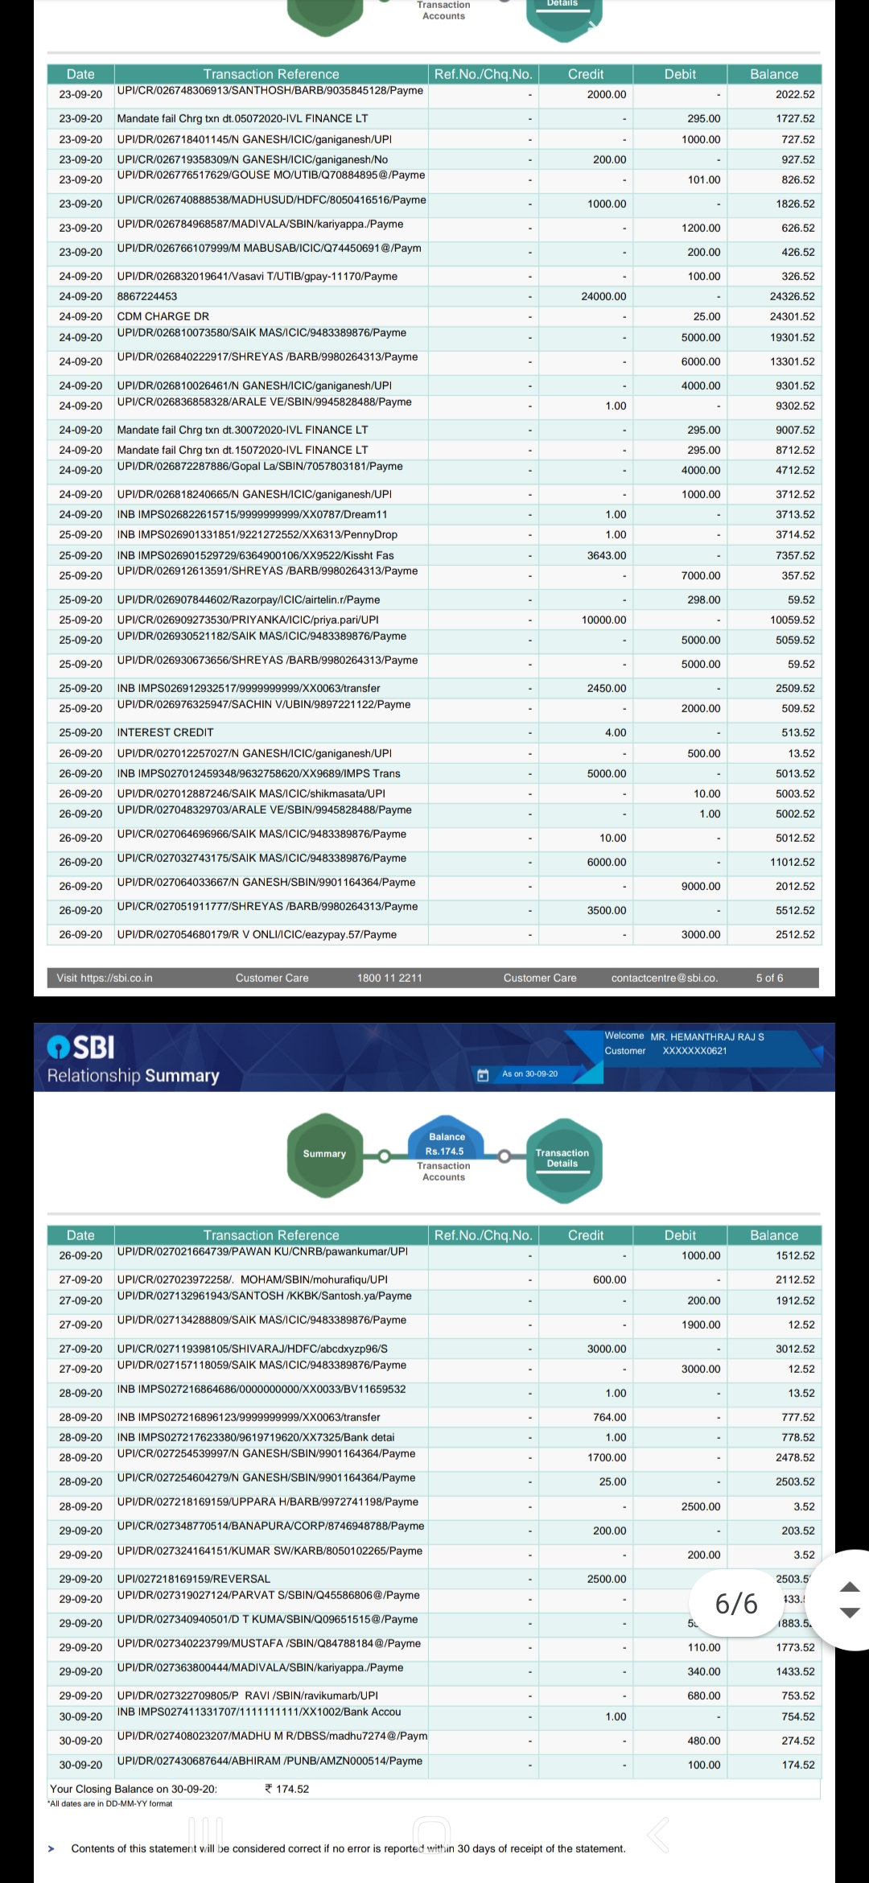
Task: Select Mandate fail Chrg txn dt.30072020 row
Action: click(434, 430)
